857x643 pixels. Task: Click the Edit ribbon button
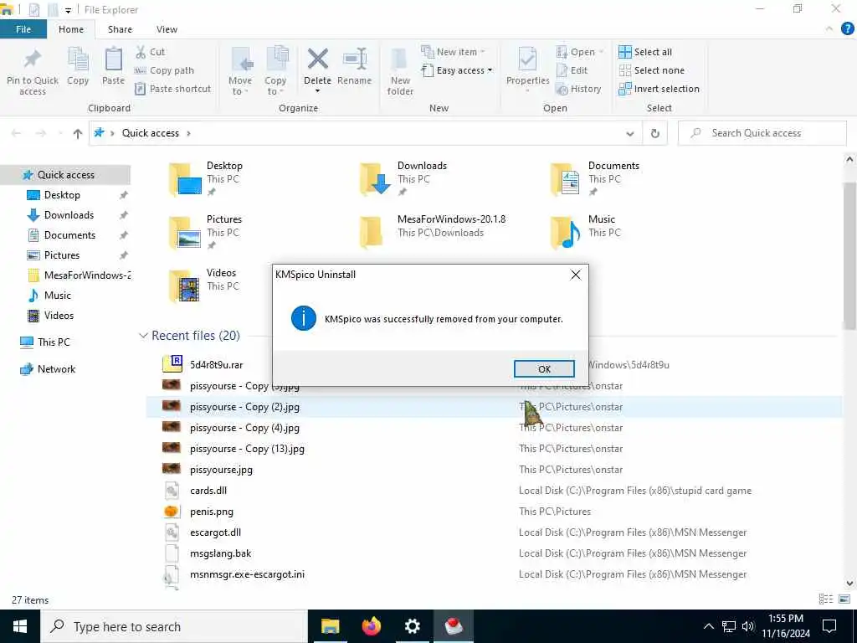coord(572,70)
